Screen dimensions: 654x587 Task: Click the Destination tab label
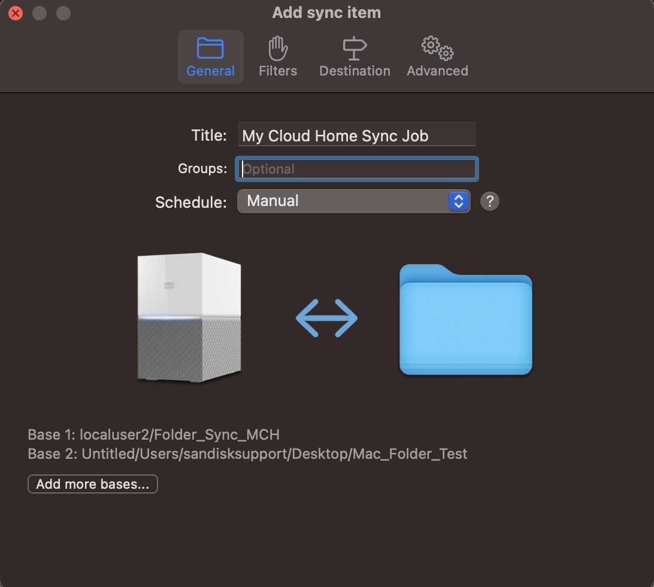pos(355,70)
